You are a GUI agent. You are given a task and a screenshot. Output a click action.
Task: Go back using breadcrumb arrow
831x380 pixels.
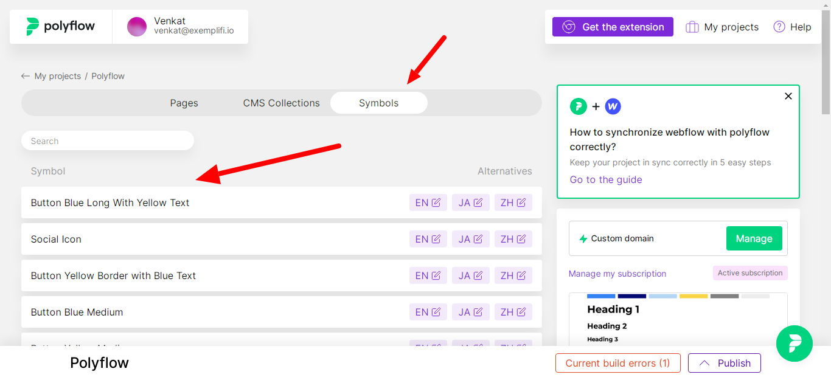click(26, 76)
